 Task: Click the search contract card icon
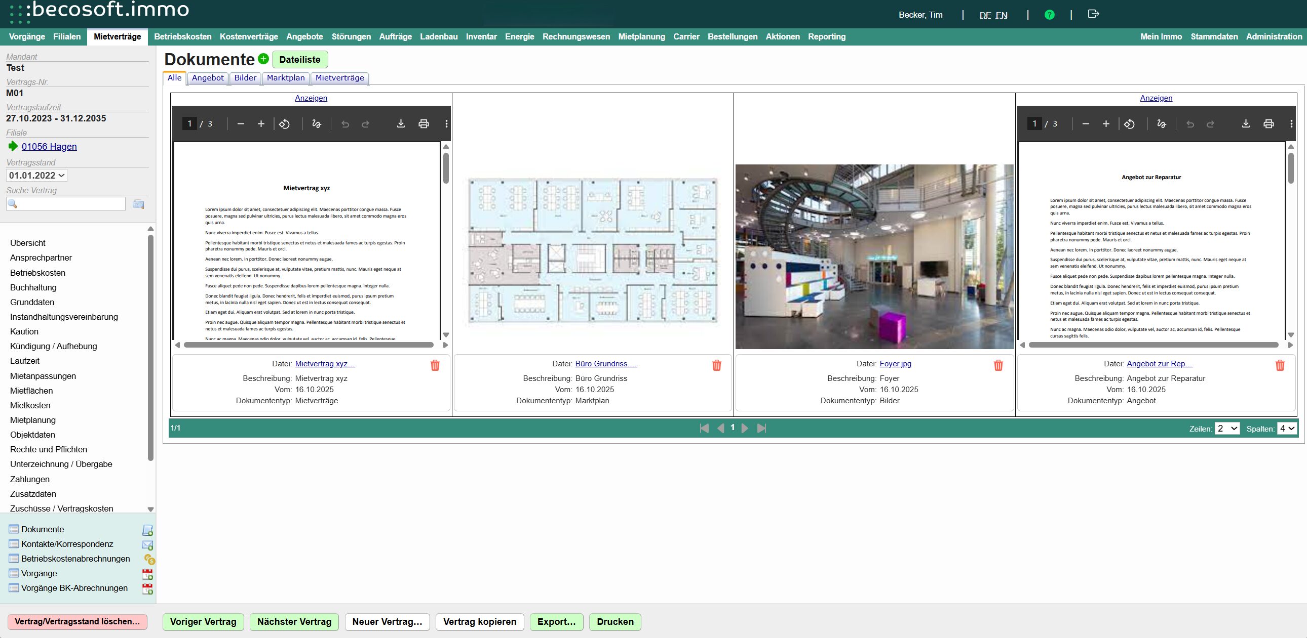[x=138, y=204]
